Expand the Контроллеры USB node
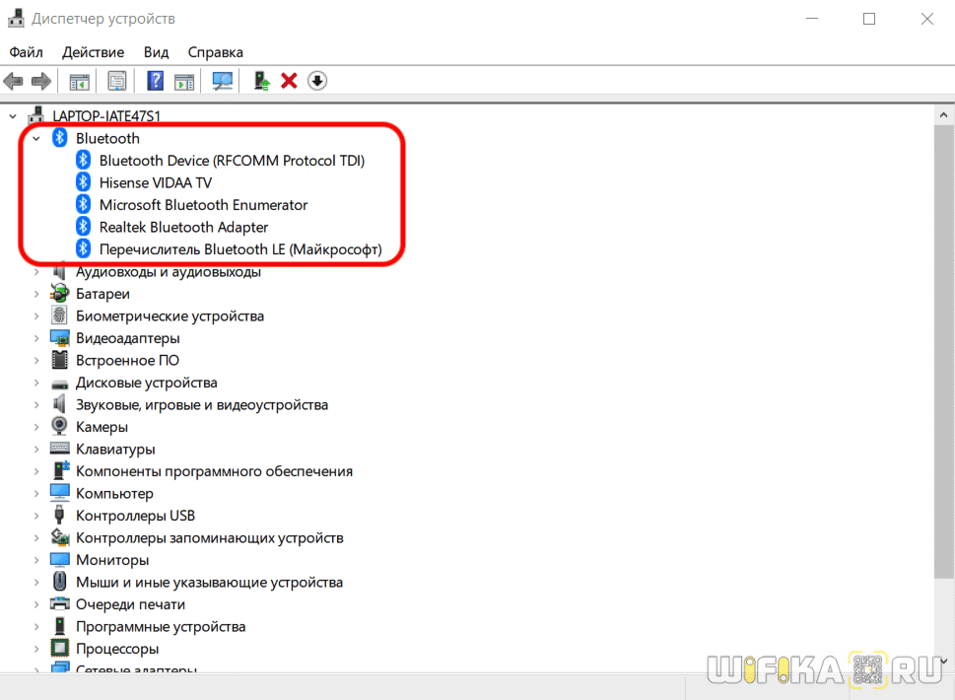Viewport: 955px width, 700px height. coord(36,516)
